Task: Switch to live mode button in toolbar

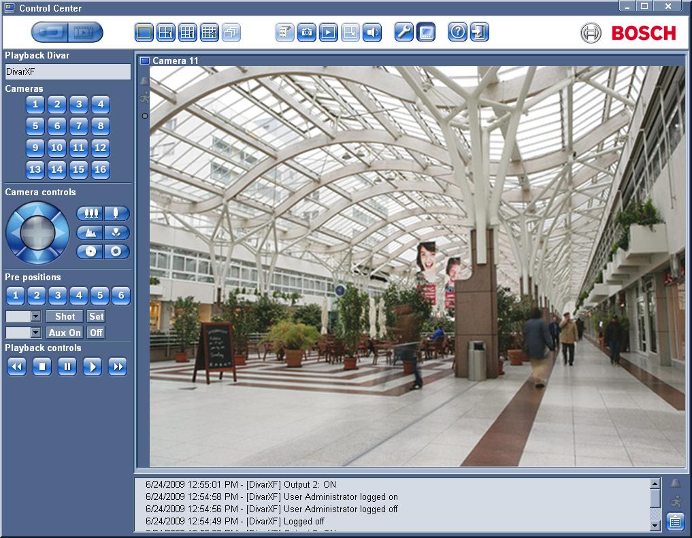Action: click(50, 32)
